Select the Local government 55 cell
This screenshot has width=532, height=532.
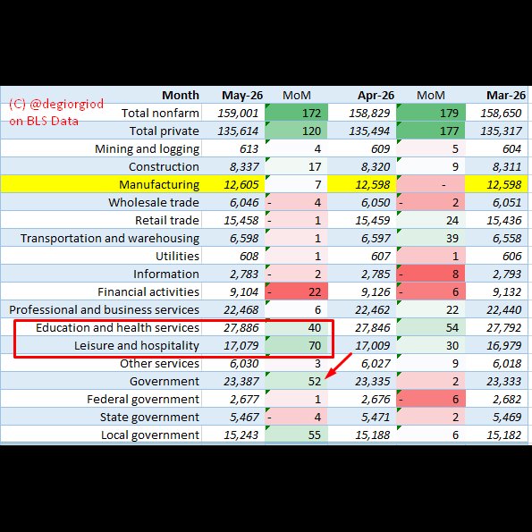point(296,435)
